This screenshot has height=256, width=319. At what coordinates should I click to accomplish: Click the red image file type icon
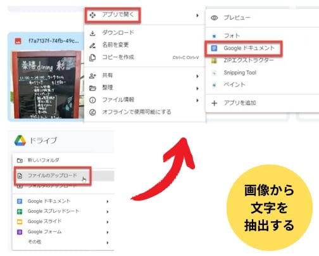(x=18, y=41)
